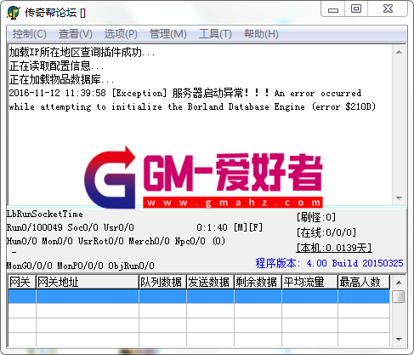Click the [在线:0/0/0] status label
Image resolution: width=414 pixels, height=355 pixels.
[326, 232]
